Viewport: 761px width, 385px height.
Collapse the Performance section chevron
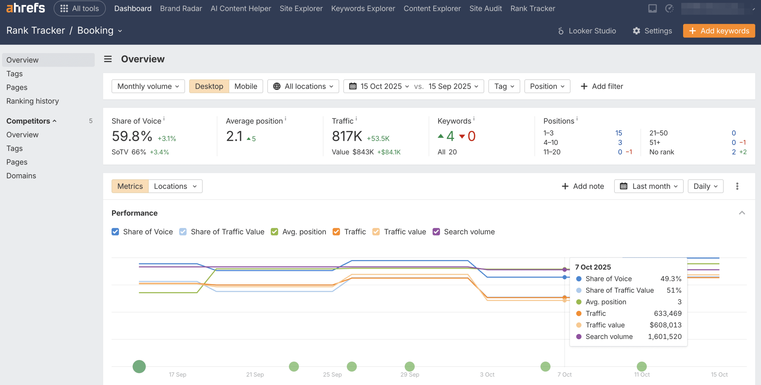pos(742,213)
